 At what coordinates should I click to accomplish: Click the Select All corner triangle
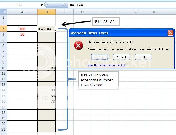3,12
